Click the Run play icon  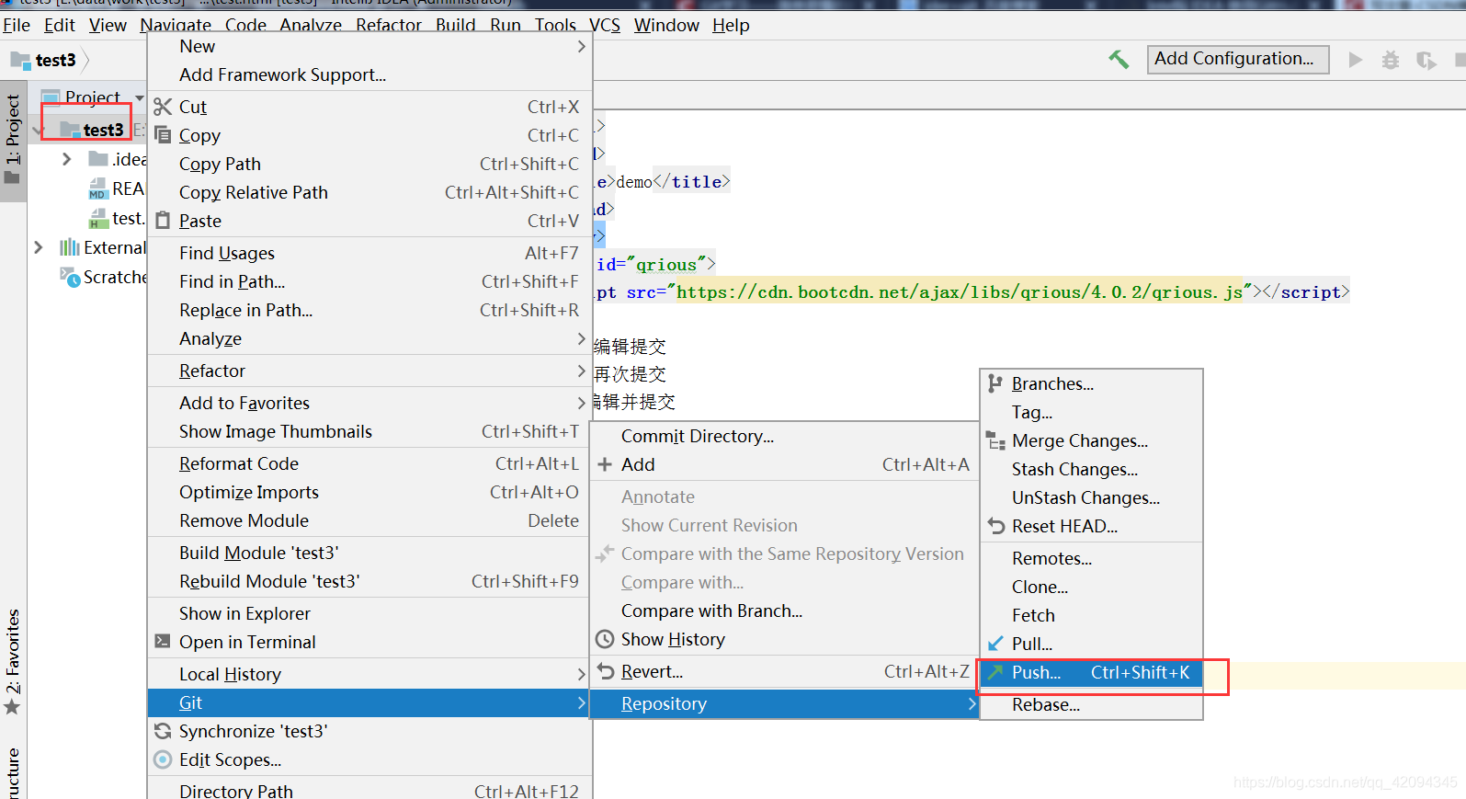(1355, 60)
